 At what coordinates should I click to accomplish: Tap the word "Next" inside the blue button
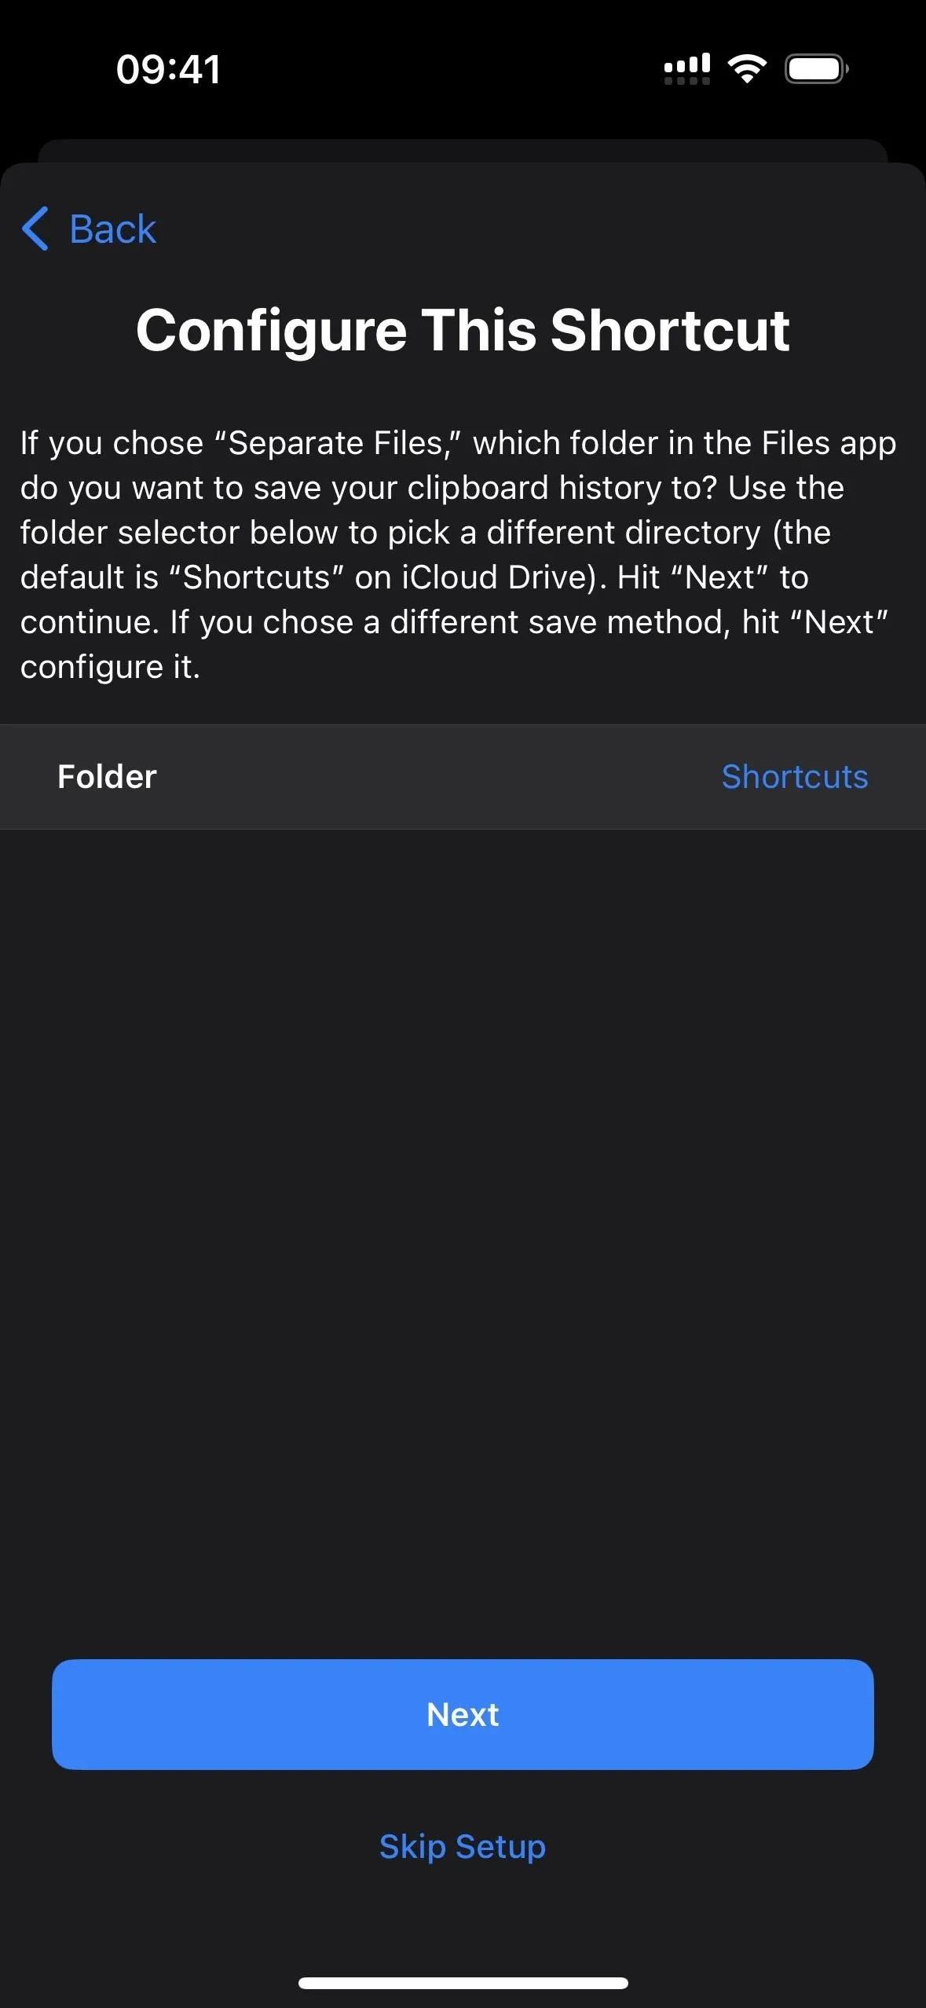tap(463, 1714)
